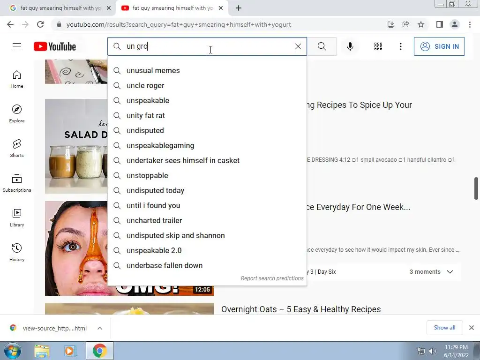This screenshot has width=480, height=360.
Task: Choose suggestion "unspeakable"
Action: coord(207,100)
